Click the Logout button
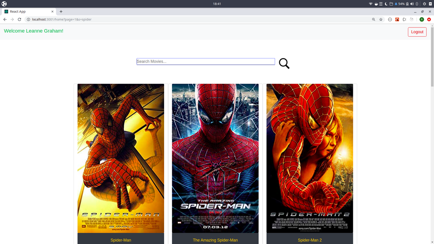434x244 pixels. (x=417, y=32)
